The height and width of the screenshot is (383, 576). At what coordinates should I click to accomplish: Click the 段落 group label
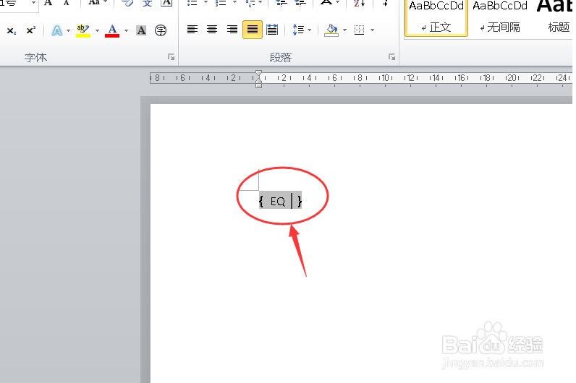[x=281, y=58]
